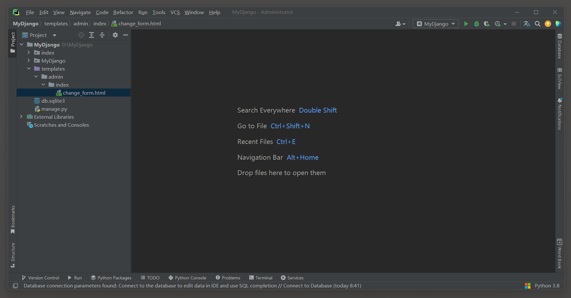
Task: Click Expand All in Project panel
Action: 92,35
